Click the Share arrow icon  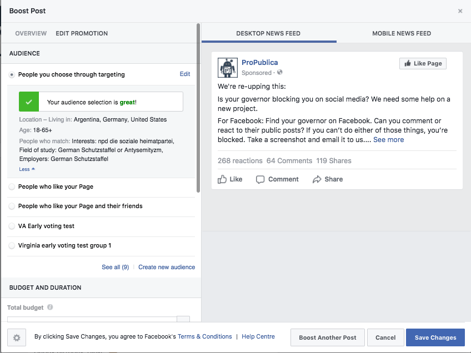tap(317, 179)
